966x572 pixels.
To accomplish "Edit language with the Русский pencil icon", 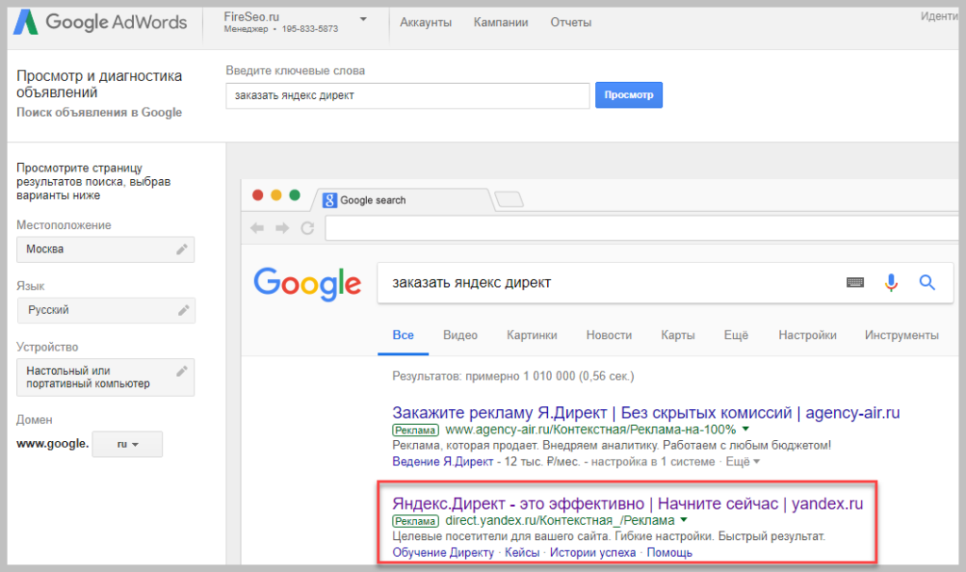I will pos(182,310).
